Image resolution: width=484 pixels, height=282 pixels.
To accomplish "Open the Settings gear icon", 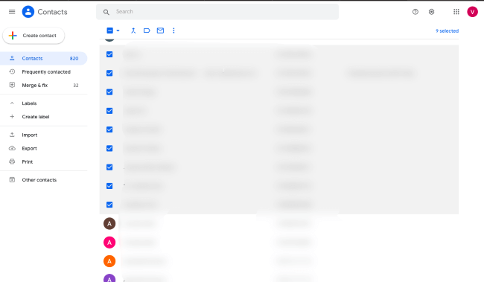I will [432, 12].
